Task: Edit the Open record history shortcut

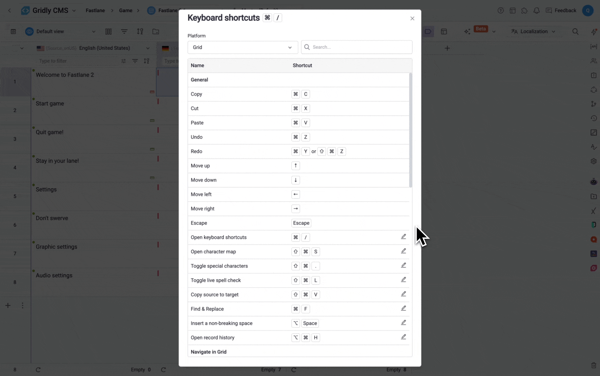Action: 403,337
